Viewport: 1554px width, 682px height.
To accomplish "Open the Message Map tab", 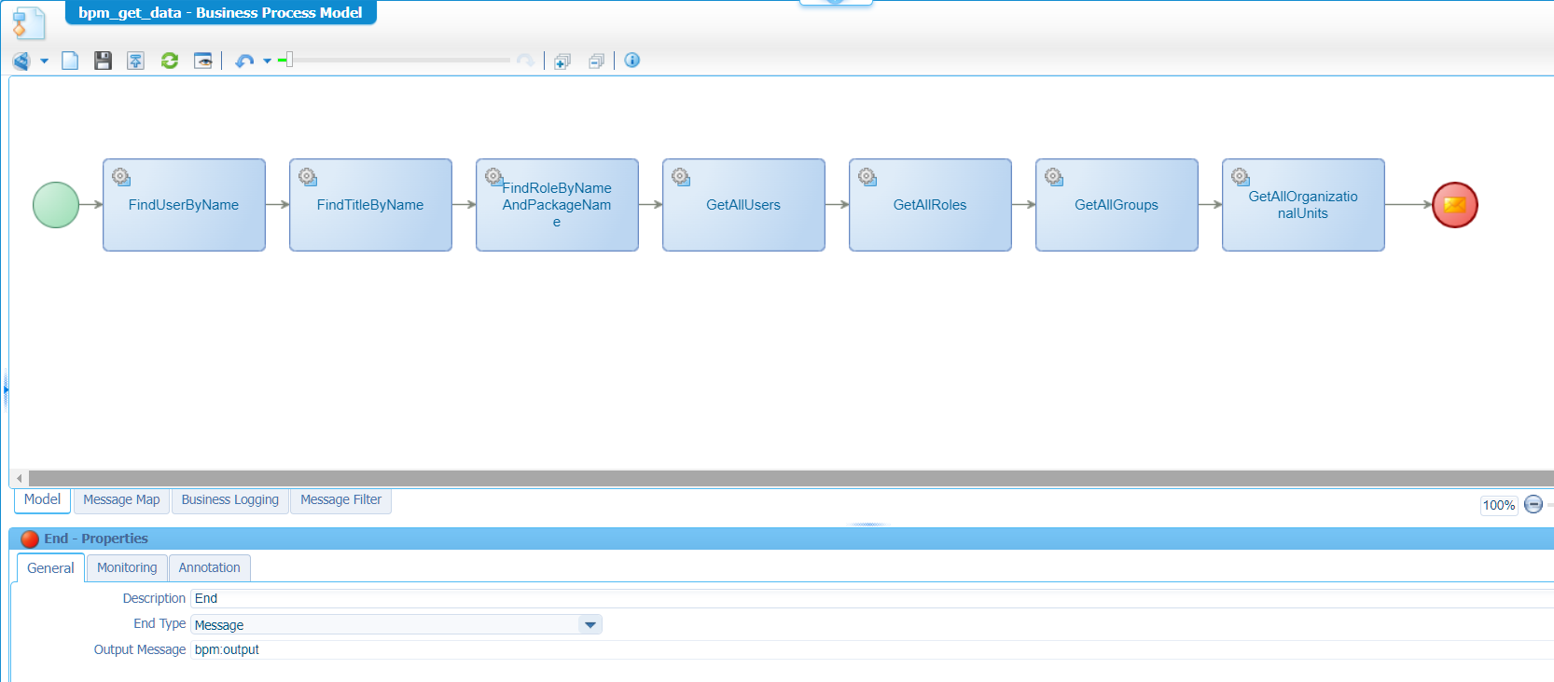I will coord(121,500).
